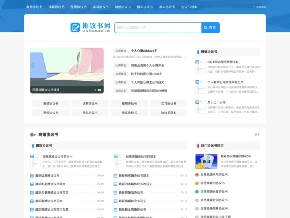
Task: Click document thumbnail for 自愿离婚协议书范本一
Action: click(x=35, y=161)
